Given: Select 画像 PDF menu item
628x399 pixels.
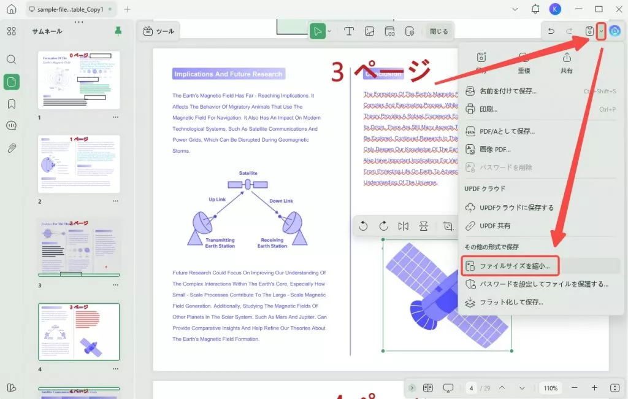Looking at the screenshot, I should pyautogui.click(x=541, y=149).
